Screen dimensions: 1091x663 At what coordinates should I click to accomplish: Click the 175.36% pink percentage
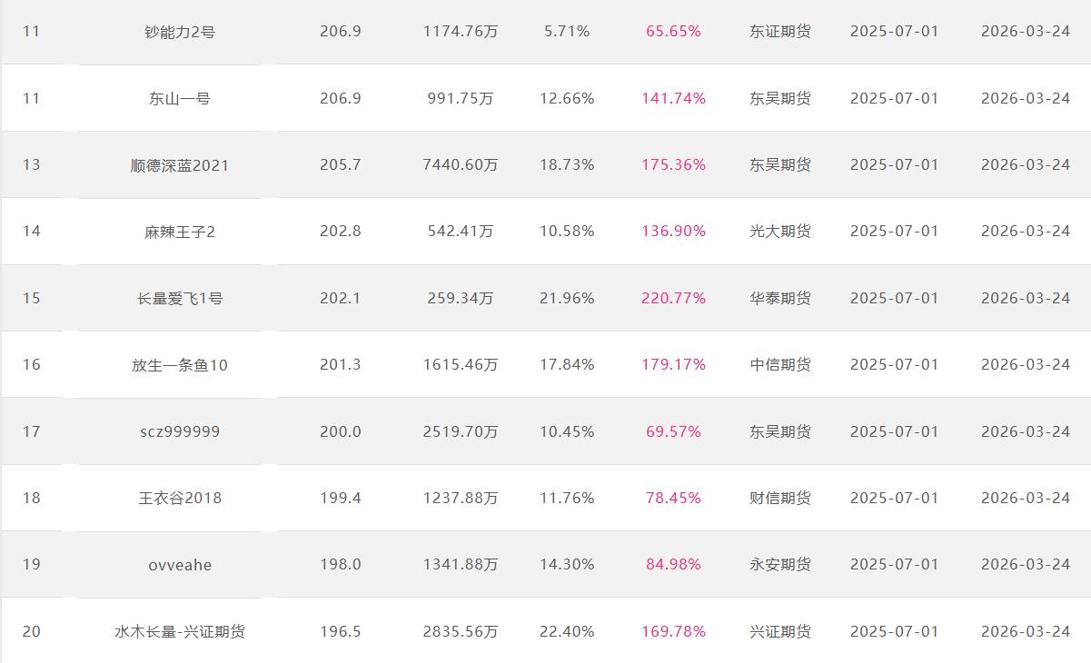point(673,165)
